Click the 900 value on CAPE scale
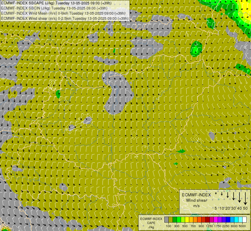Screen dimensions: 251x231 click(201, 226)
